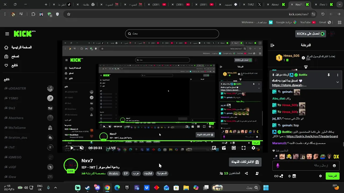The width and height of the screenshot is (344, 193).
Task: Insert the OX emote
Action: pos(336,157)
